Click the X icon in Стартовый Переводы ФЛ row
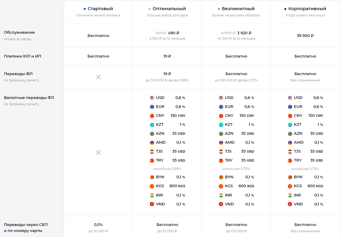This screenshot has height=237, width=340. [x=98, y=77]
